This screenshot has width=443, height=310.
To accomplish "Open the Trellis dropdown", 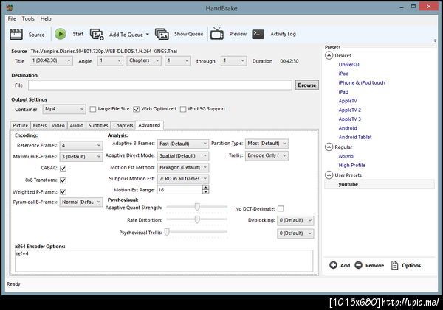I will point(267,155).
